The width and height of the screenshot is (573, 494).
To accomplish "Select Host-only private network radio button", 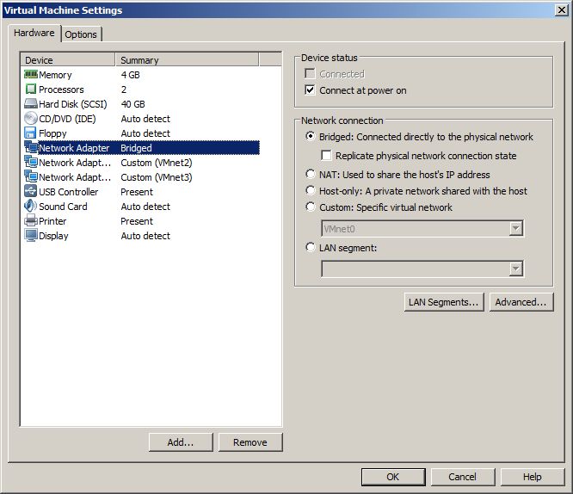I will click(311, 191).
